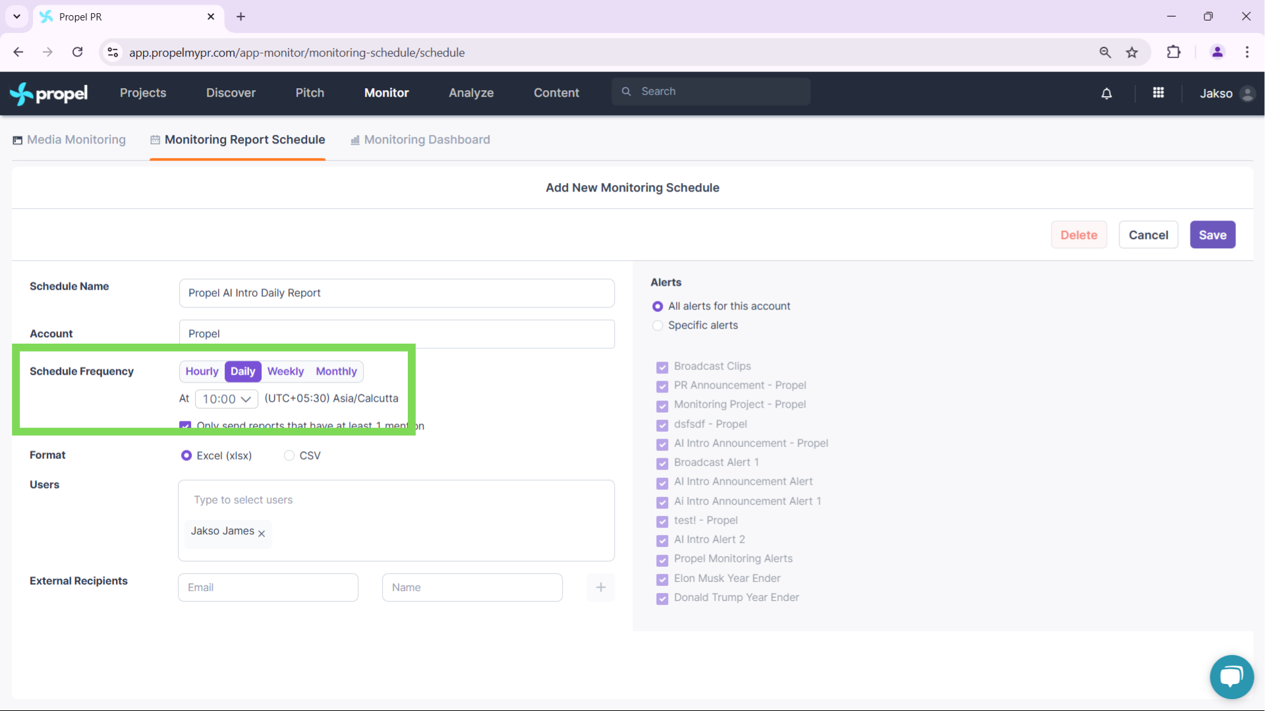Toggle dsfsdf - Propel alert checkbox
1265x711 pixels.
click(662, 425)
